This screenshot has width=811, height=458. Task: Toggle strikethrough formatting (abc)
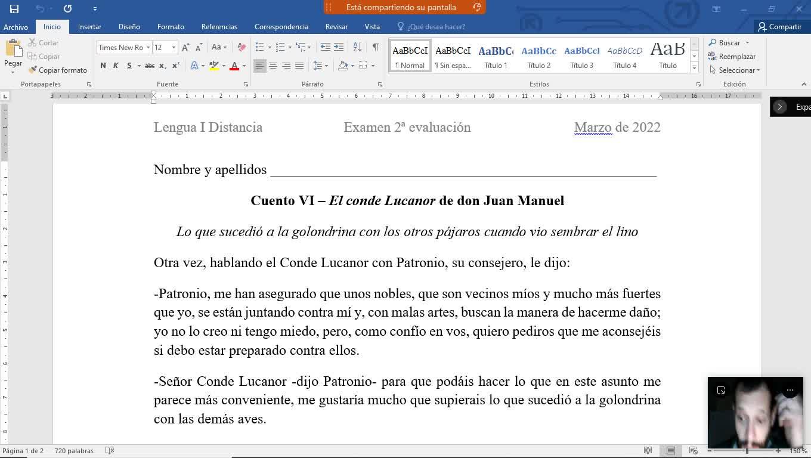[150, 66]
